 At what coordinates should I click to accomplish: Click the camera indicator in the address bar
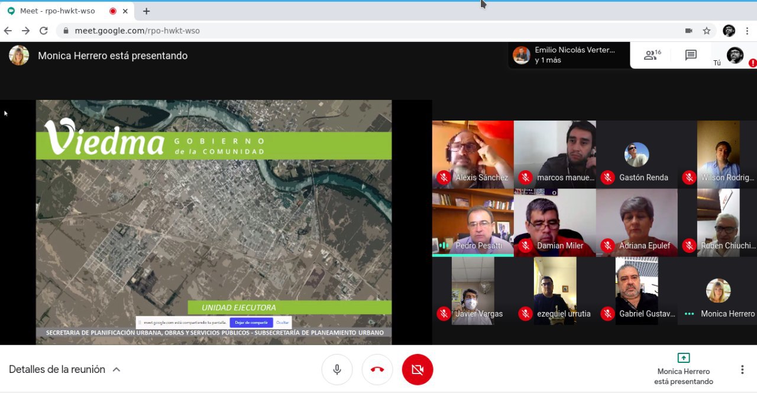click(688, 31)
